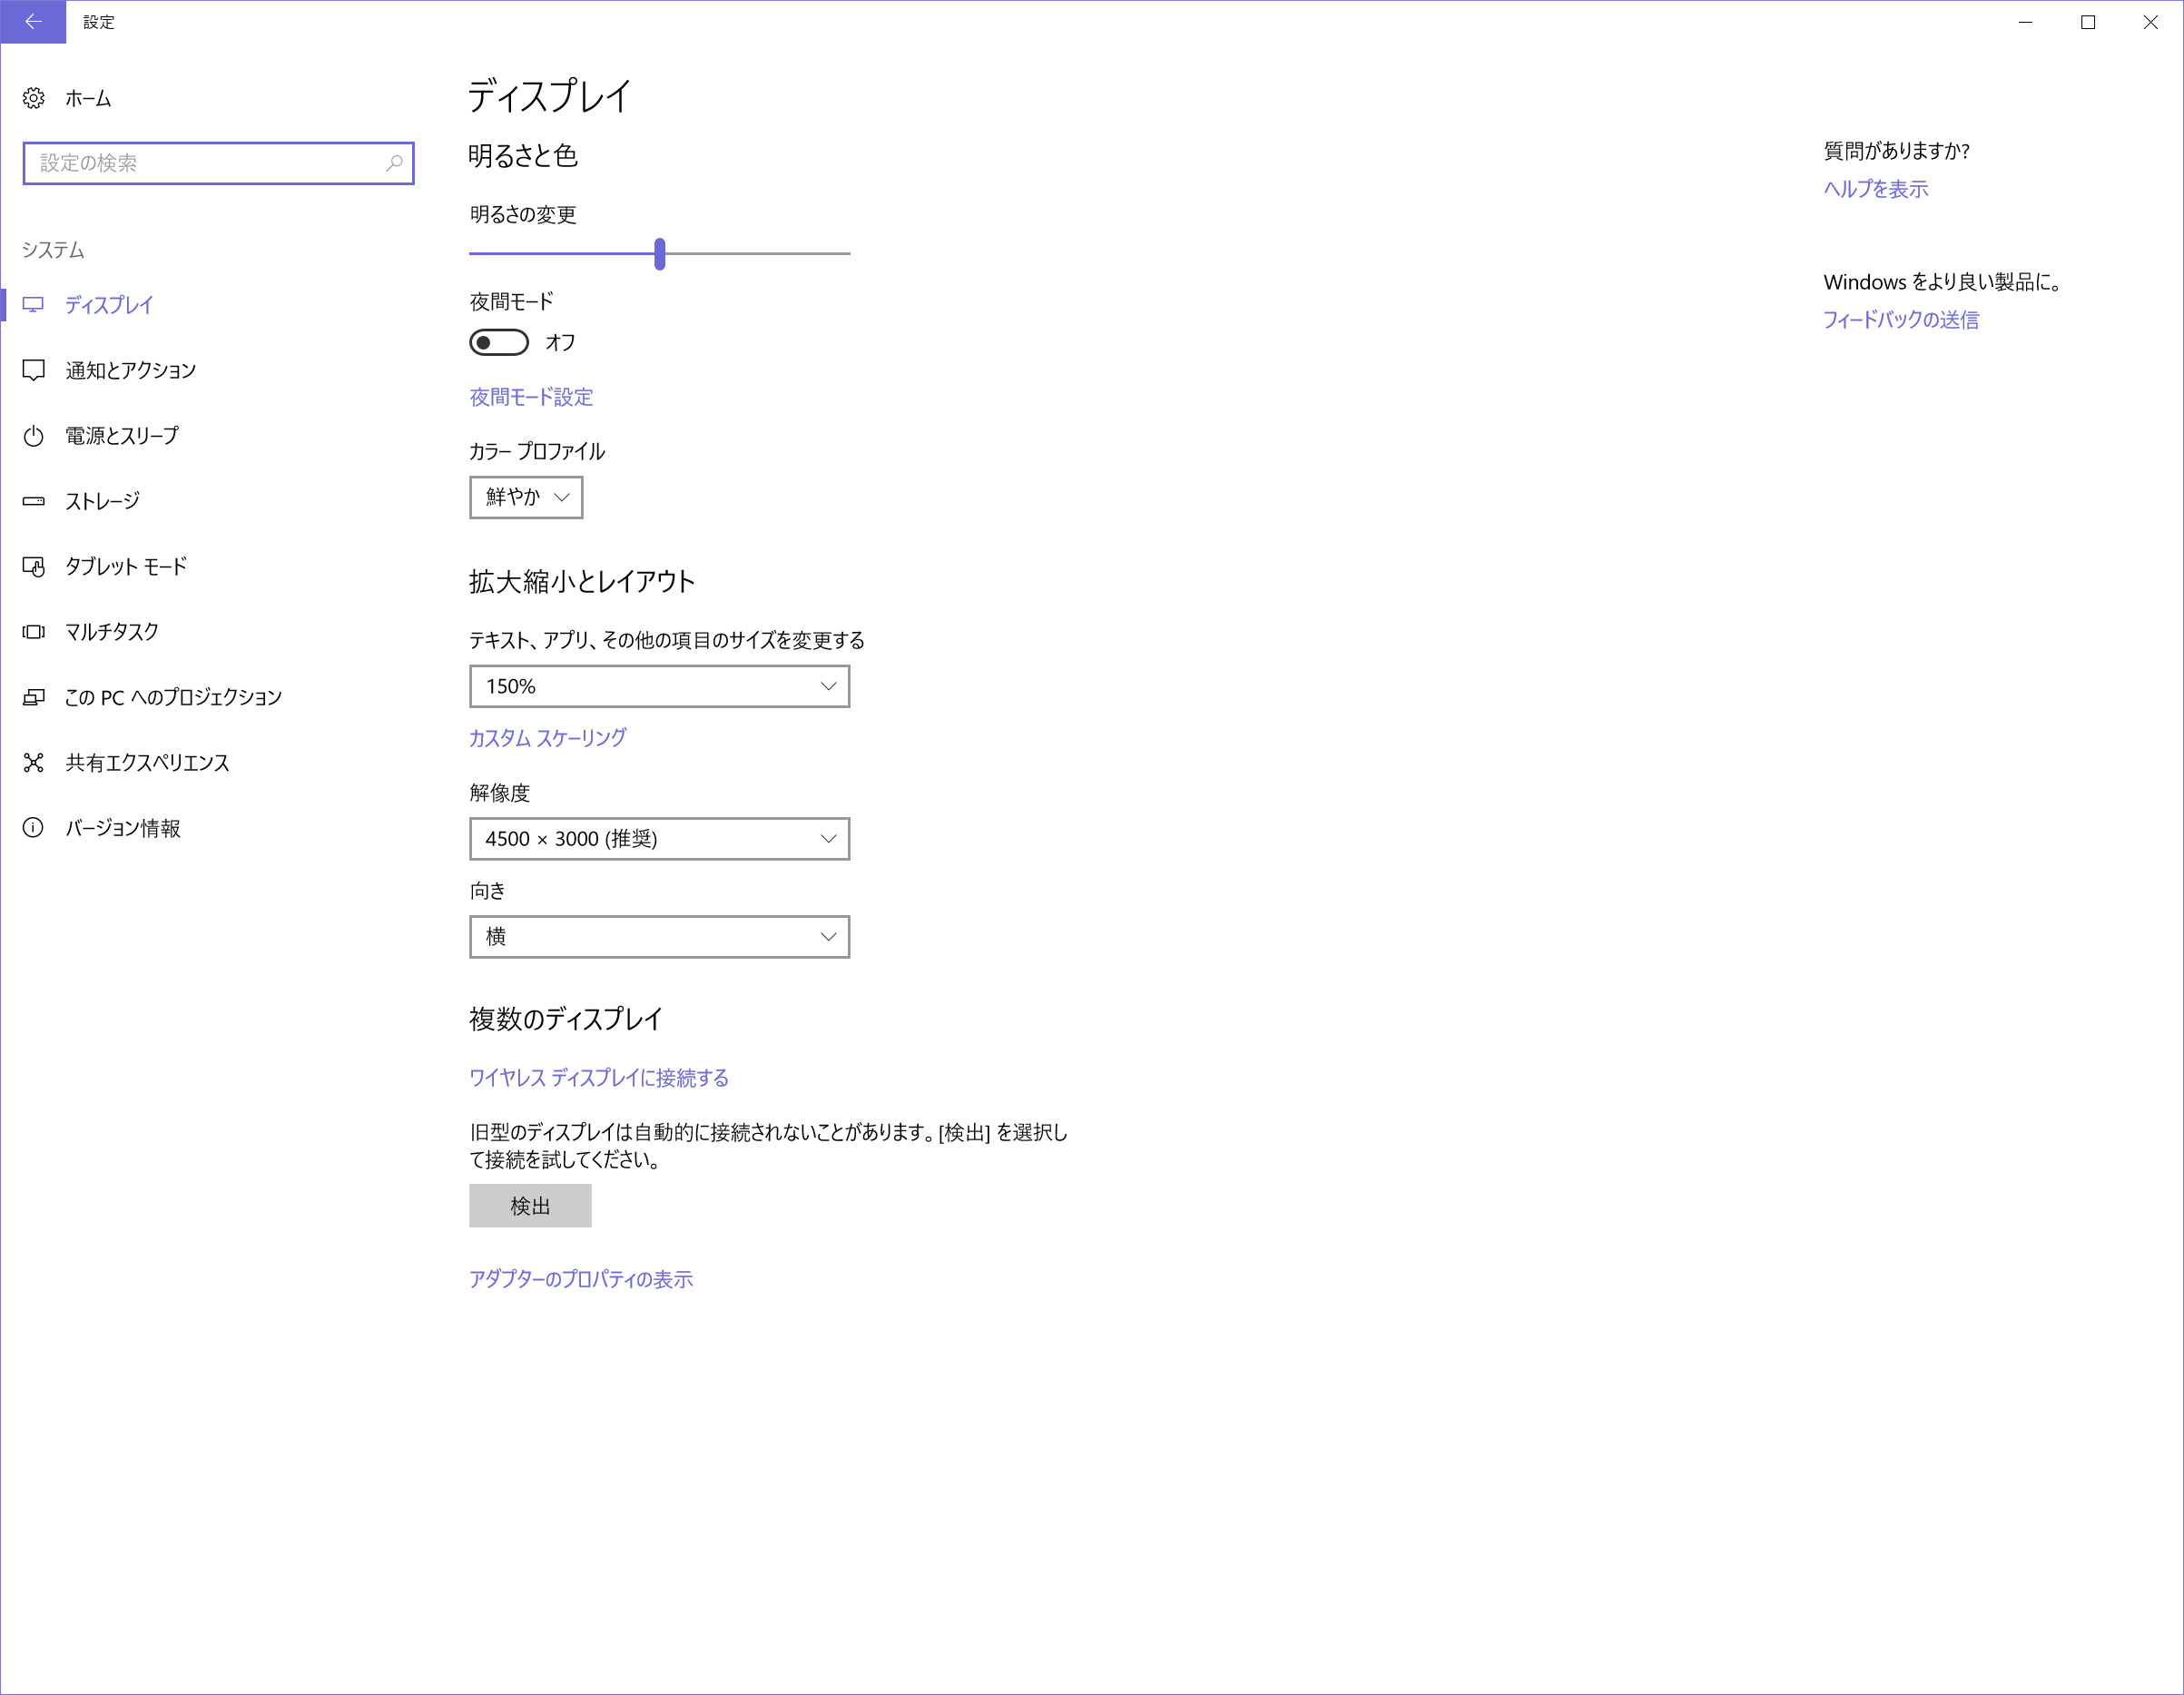Viewport: 2184px width, 1695px height.
Task: Go to ストレージ settings
Action: pyautogui.click(x=102, y=501)
